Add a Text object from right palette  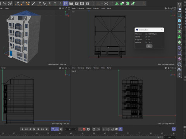(x=179, y=26)
